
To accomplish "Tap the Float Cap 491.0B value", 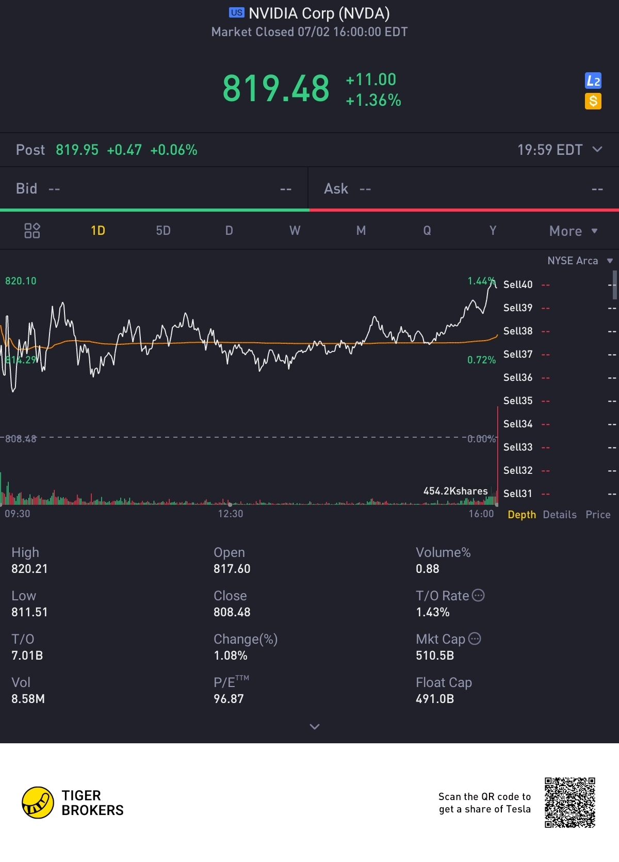I will (435, 699).
